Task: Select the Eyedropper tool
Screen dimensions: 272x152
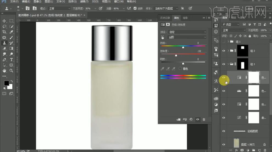Action: pyautogui.click(x=11, y=32)
